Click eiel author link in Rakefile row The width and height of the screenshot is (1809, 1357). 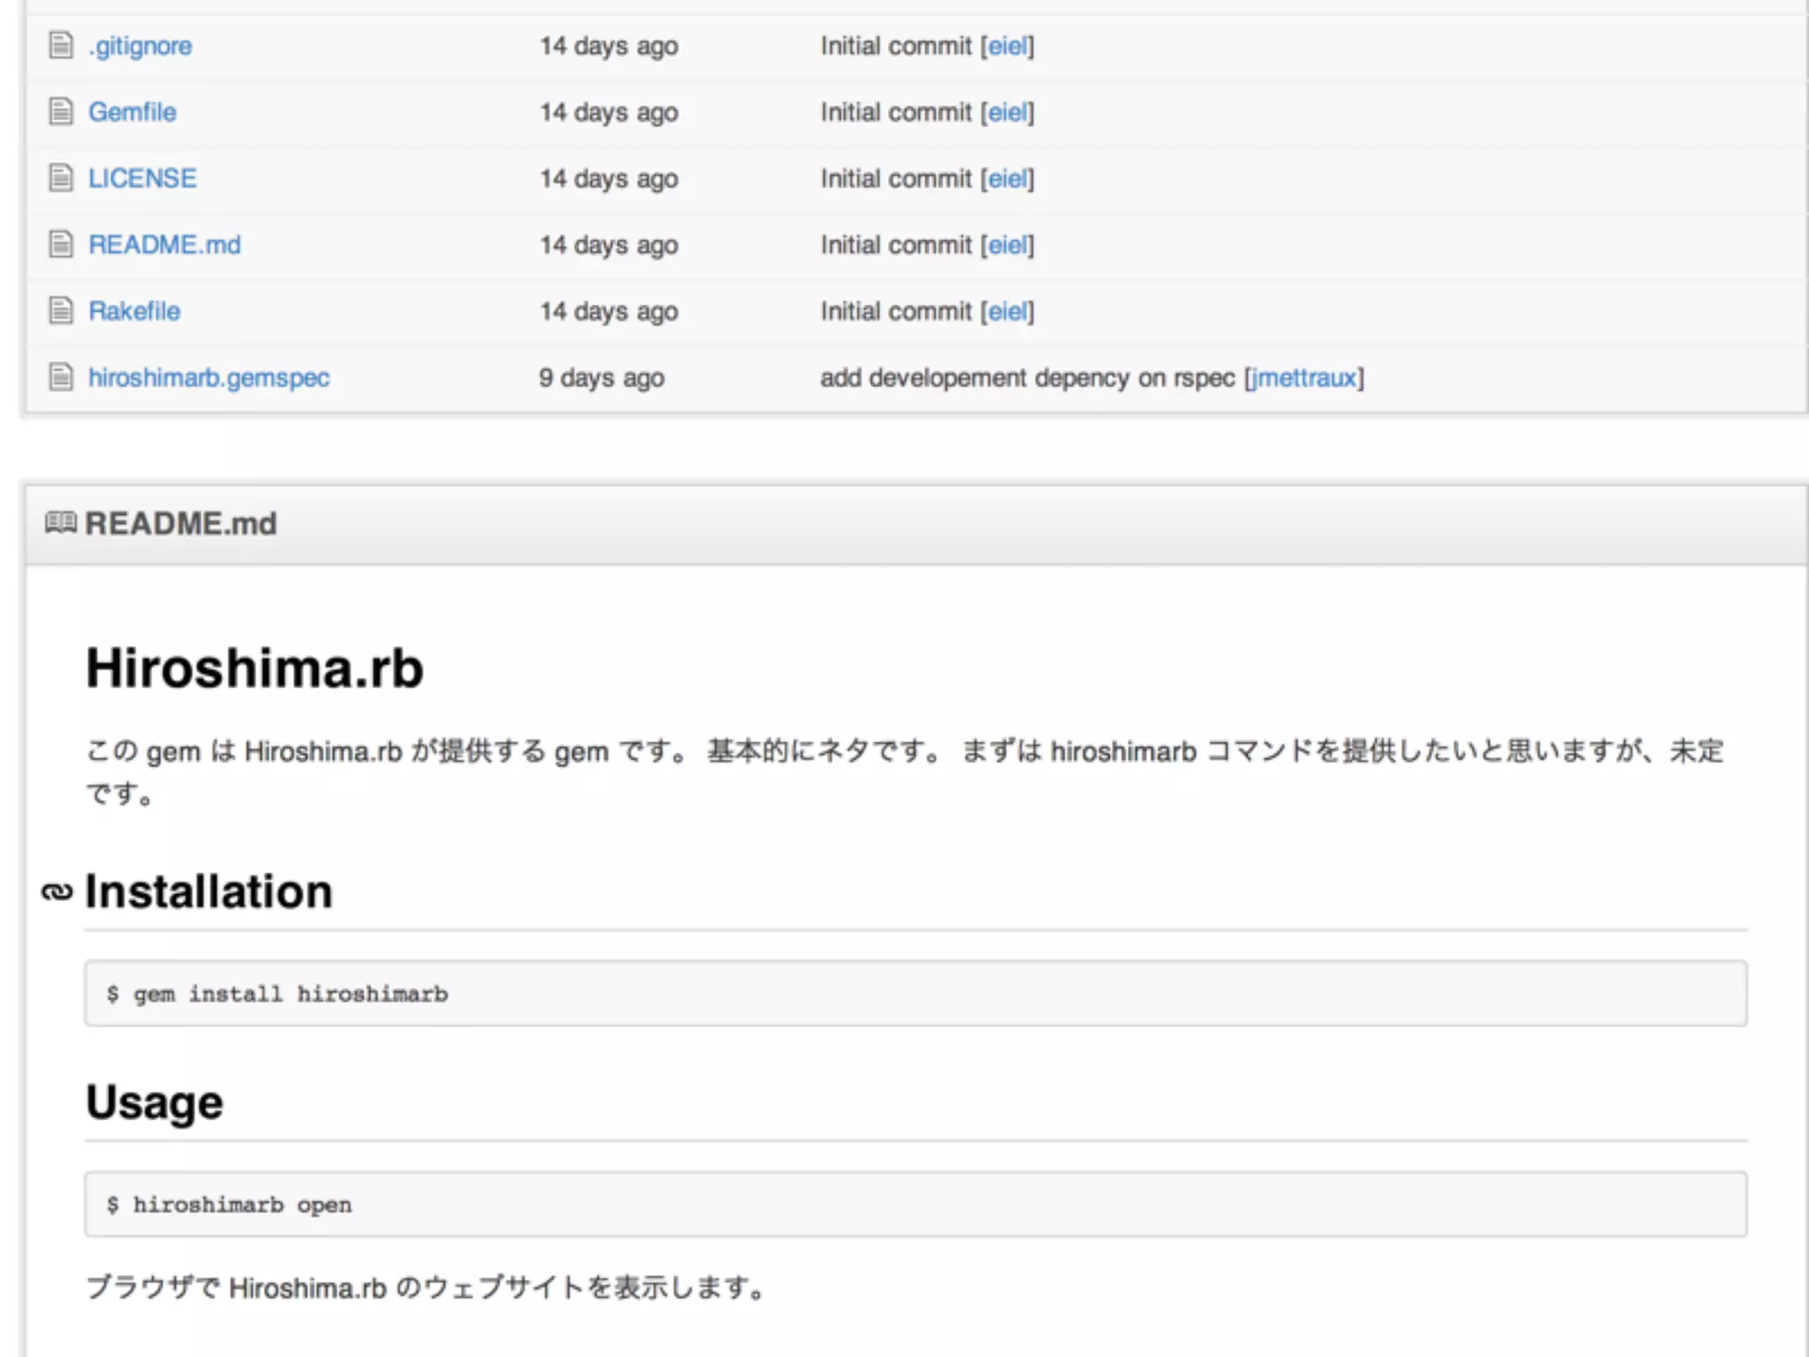pos(1007,311)
